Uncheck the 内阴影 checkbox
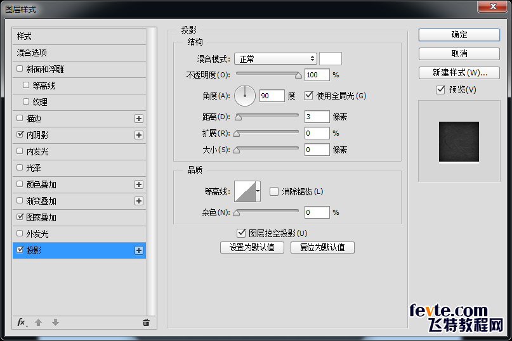The width and height of the screenshot is (512, 341). click(20, 134)
